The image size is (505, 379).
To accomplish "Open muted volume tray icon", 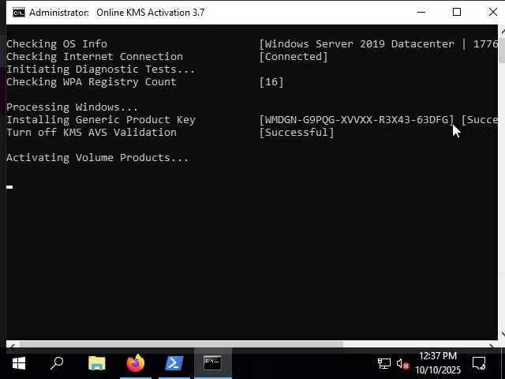I will click(x=402, y=364).
